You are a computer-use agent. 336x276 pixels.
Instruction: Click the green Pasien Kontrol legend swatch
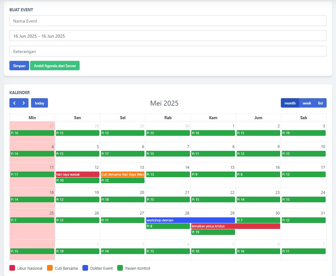tap(120, 268)
